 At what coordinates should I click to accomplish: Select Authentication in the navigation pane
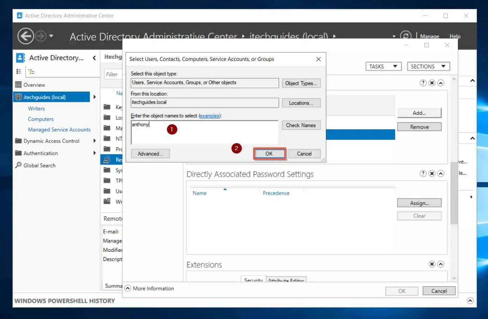41,153
